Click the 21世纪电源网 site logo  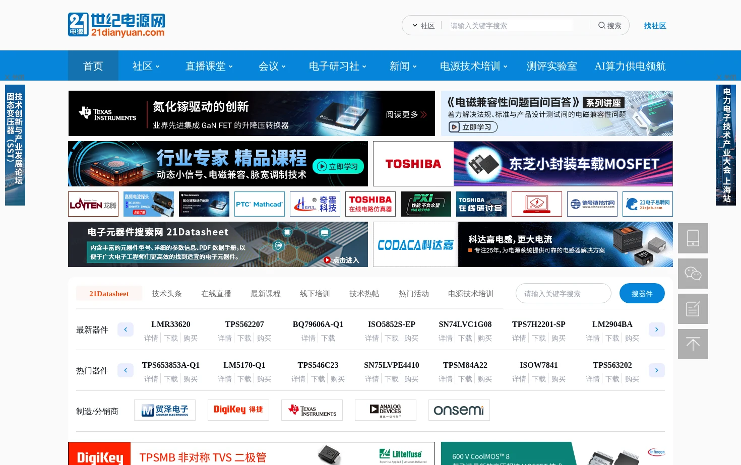[x=116, y=25]
